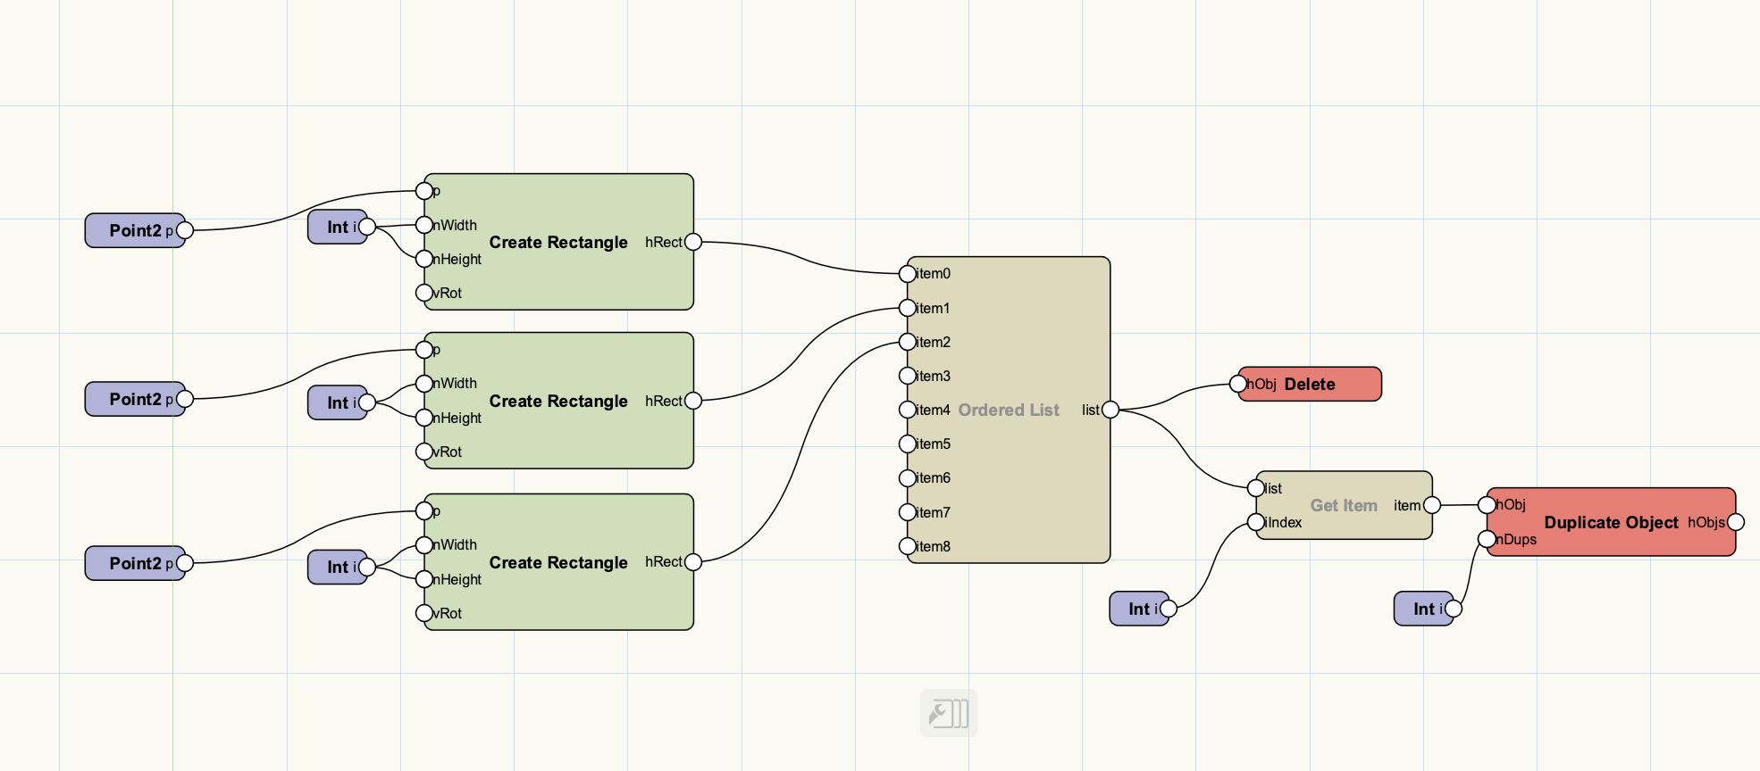Select the Duplicate Object node

tap(1610, 522)
